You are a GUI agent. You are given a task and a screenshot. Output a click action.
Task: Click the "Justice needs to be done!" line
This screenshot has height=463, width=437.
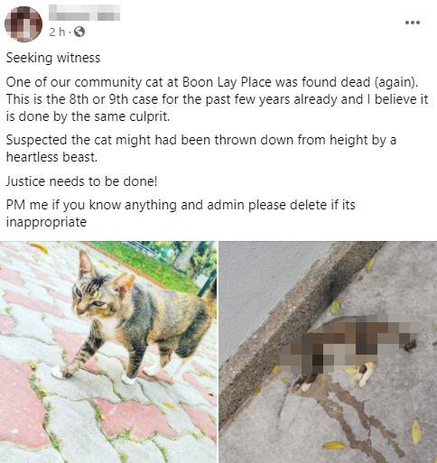tap(81, 181)
